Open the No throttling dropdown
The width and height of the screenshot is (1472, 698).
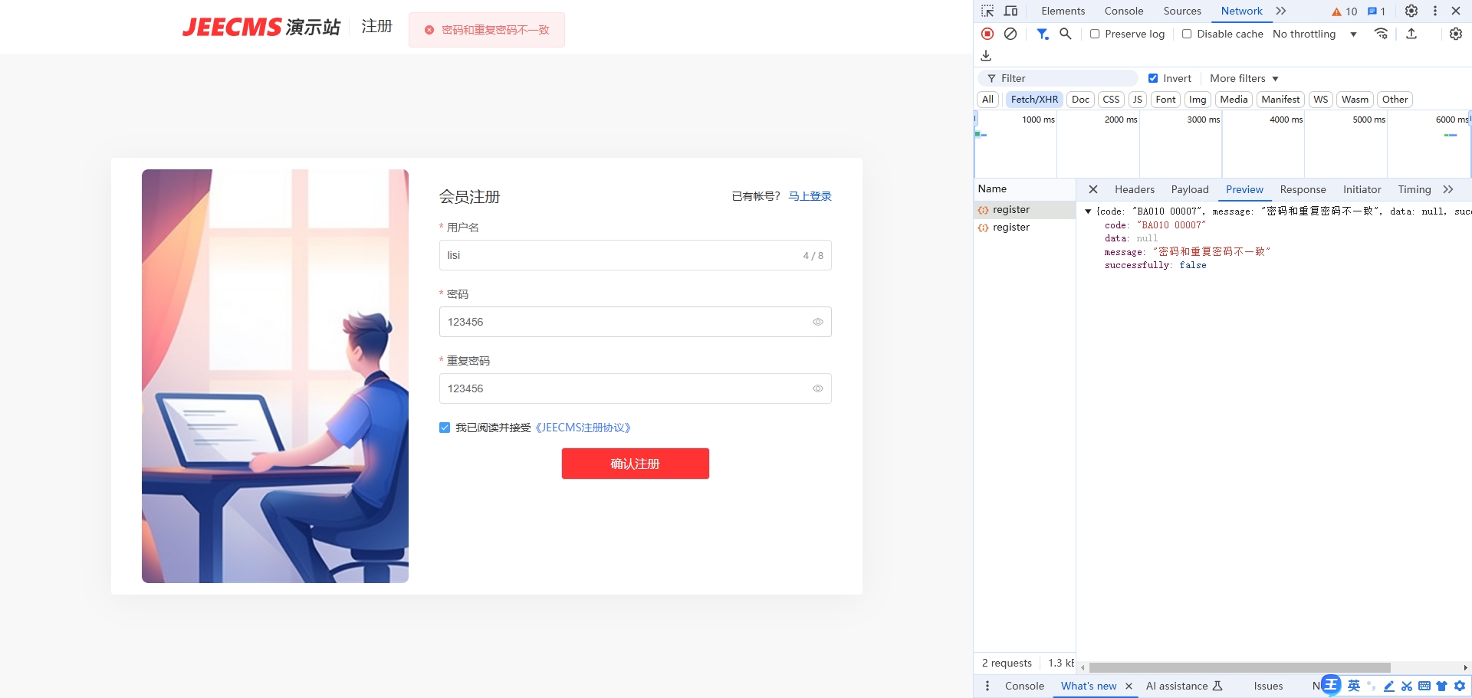pos(1314,34)
